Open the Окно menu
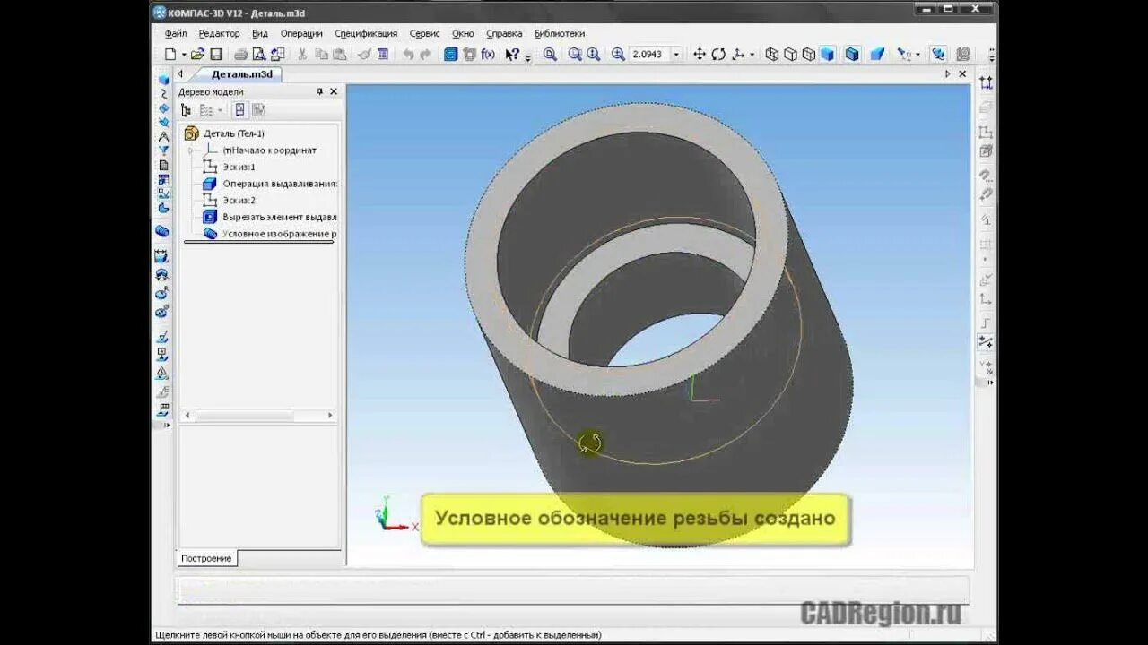The image size is (1148, 645). click(463, 33)
